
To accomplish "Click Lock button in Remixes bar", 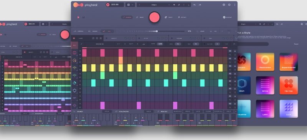I will click(198, 111).
